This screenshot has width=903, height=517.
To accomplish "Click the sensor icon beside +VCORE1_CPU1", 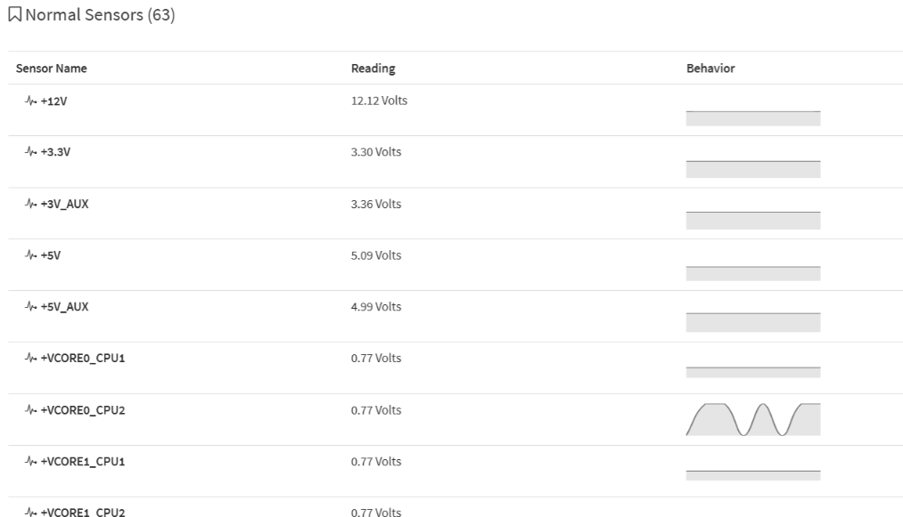I will click(29, 462).
